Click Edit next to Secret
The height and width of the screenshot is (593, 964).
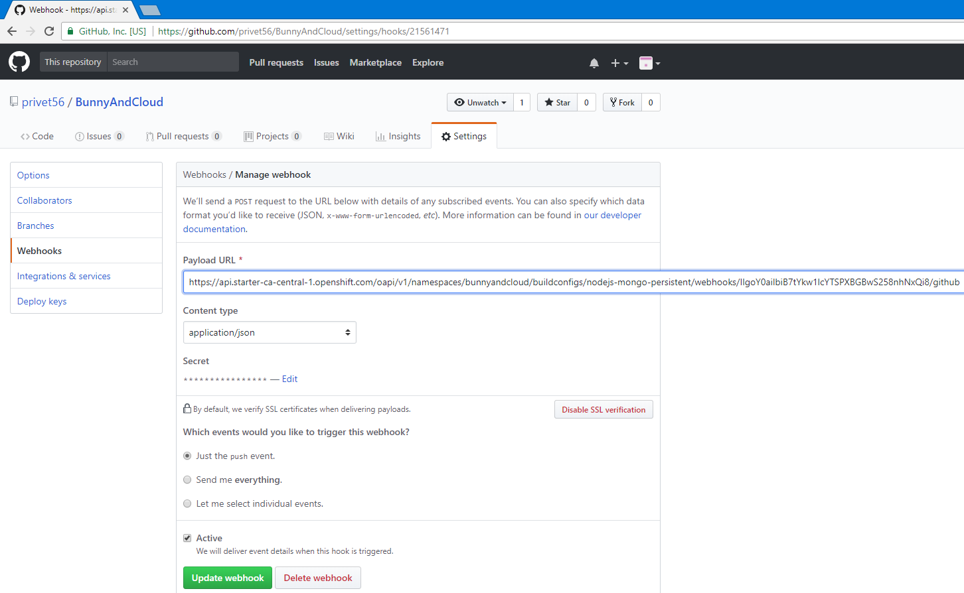pyautogui.click(x=289, y=379)
